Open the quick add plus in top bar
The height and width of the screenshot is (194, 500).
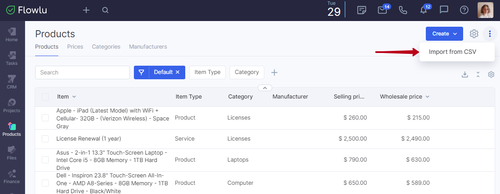(86, 10)
